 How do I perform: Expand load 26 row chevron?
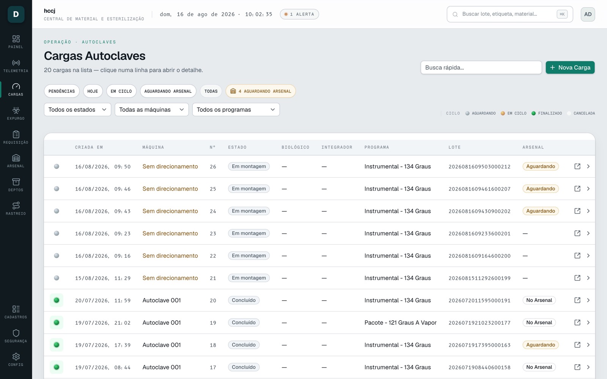[x=588, y=166]
